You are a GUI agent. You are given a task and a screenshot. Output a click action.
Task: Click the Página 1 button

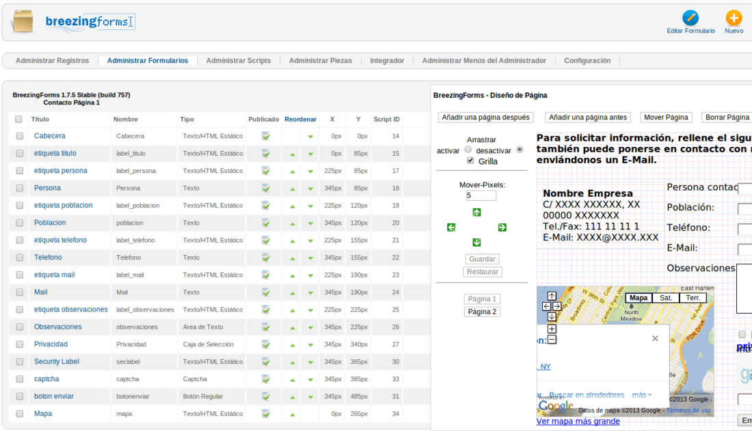point(482,298)
